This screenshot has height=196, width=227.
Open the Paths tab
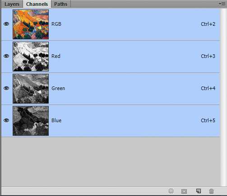pyautogui.click(x=60, y=4)
